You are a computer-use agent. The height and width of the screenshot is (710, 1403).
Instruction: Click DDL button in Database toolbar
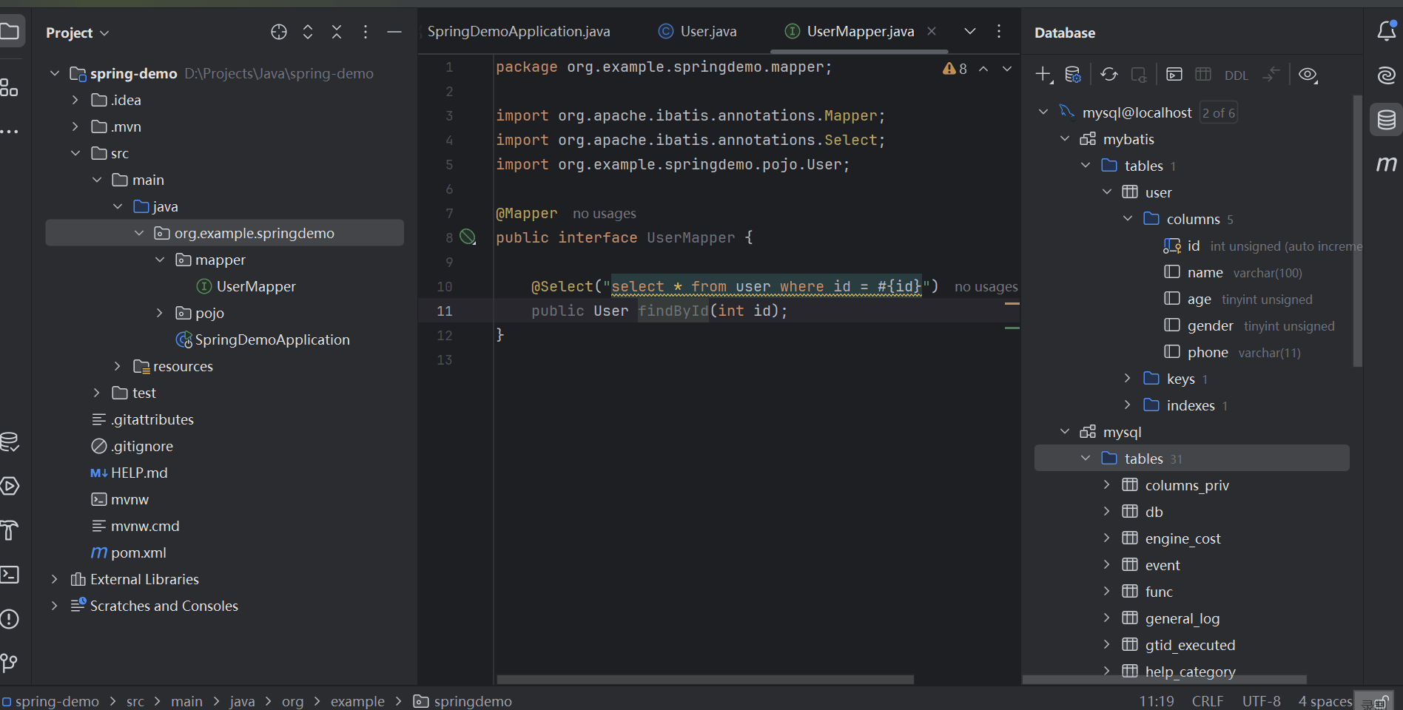(x=1236, y=75)
